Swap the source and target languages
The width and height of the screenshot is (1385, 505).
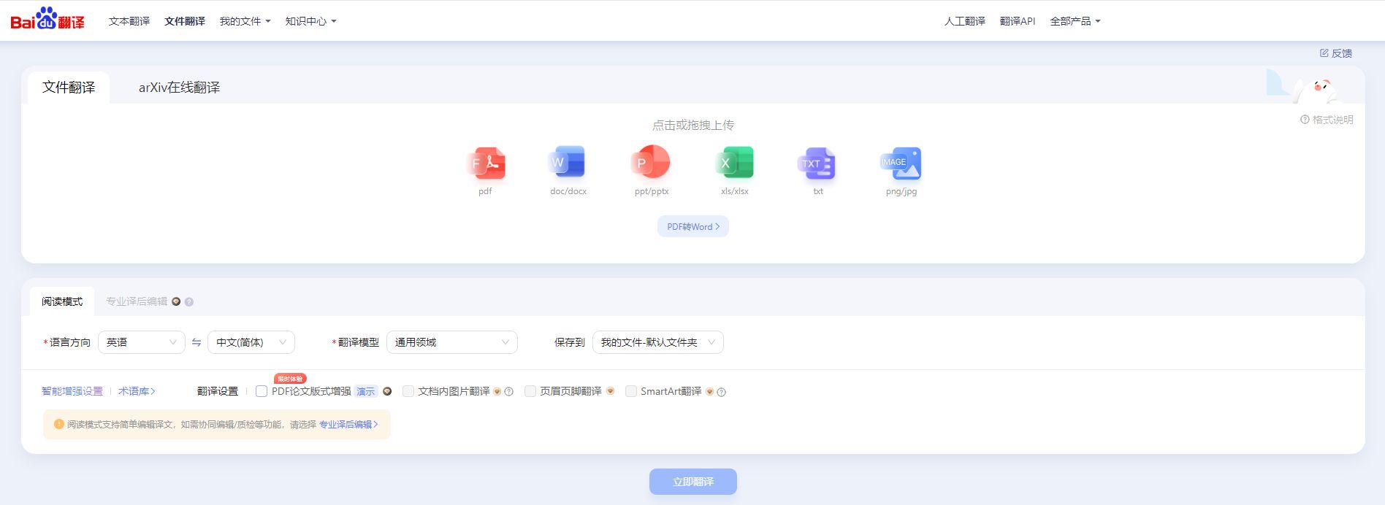197,342
